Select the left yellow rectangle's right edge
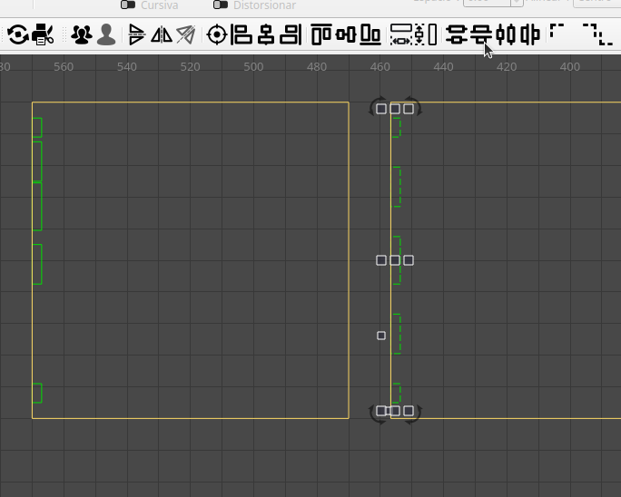The image size is (621, 497). coord(349,260)
